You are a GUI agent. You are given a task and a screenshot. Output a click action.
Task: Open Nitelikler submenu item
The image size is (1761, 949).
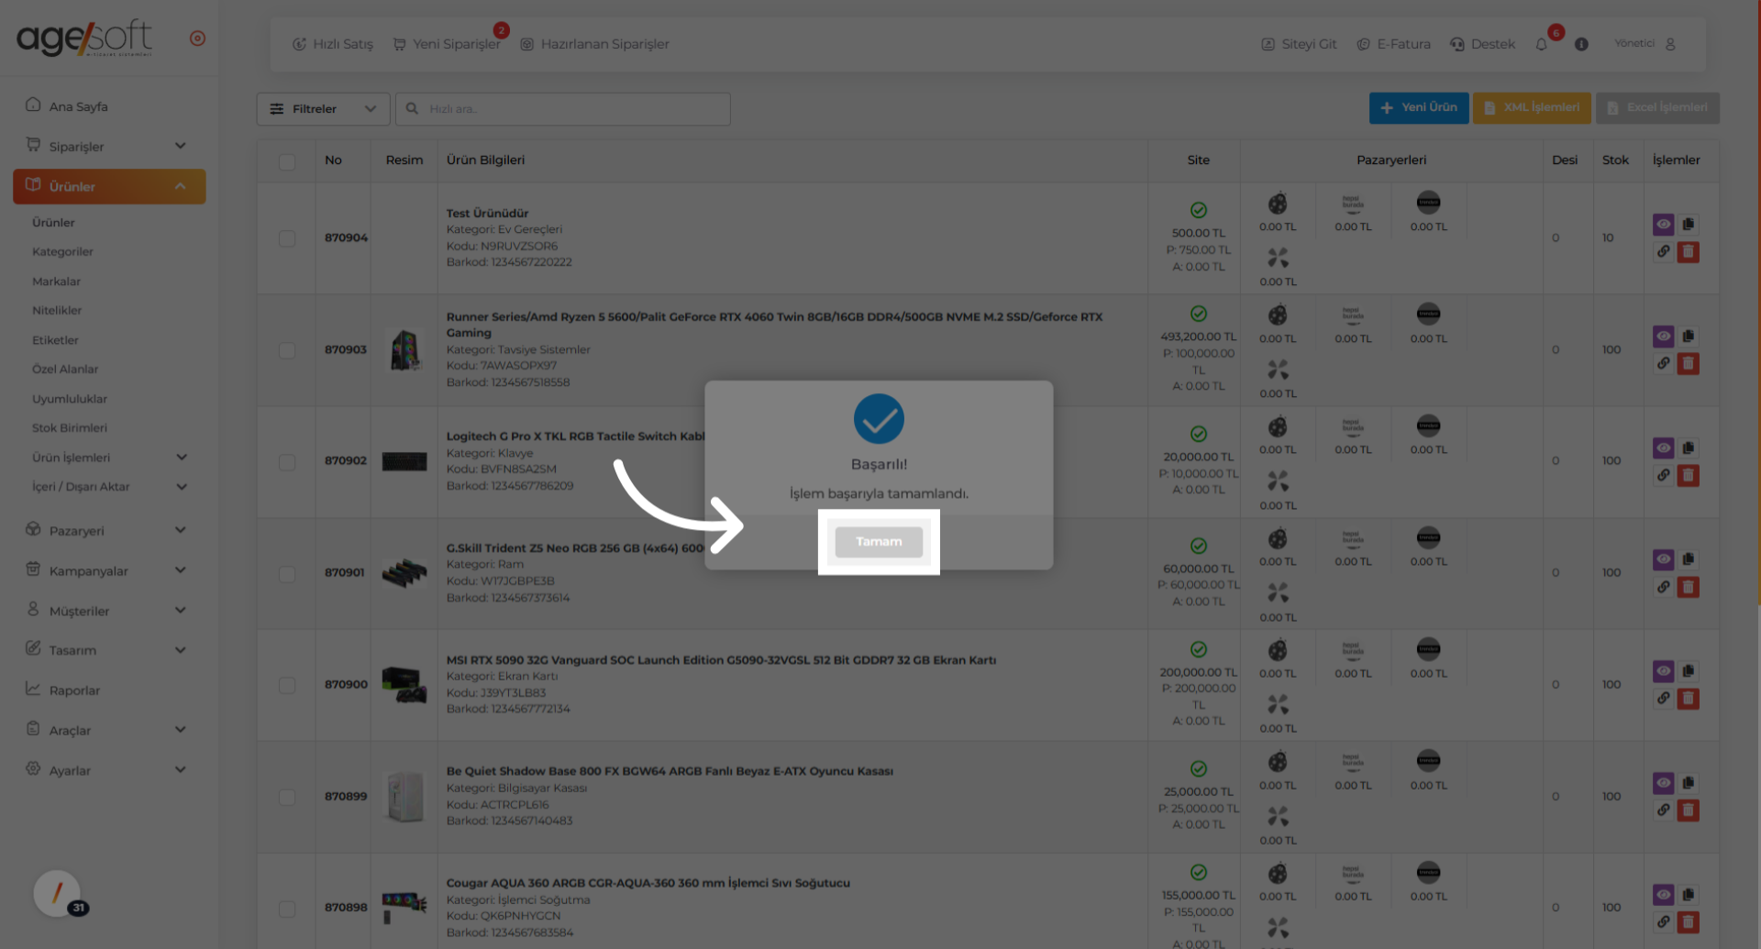[57, 311]
